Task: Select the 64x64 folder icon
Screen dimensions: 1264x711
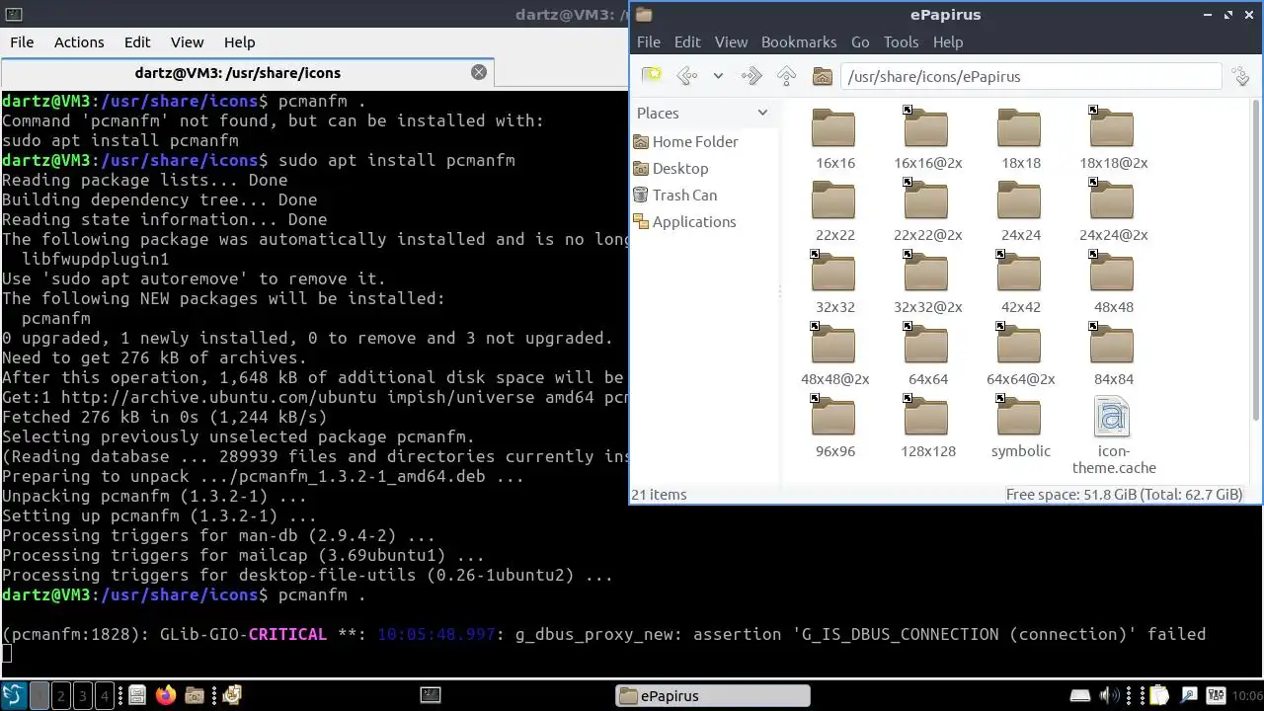Action: point(926,346)
